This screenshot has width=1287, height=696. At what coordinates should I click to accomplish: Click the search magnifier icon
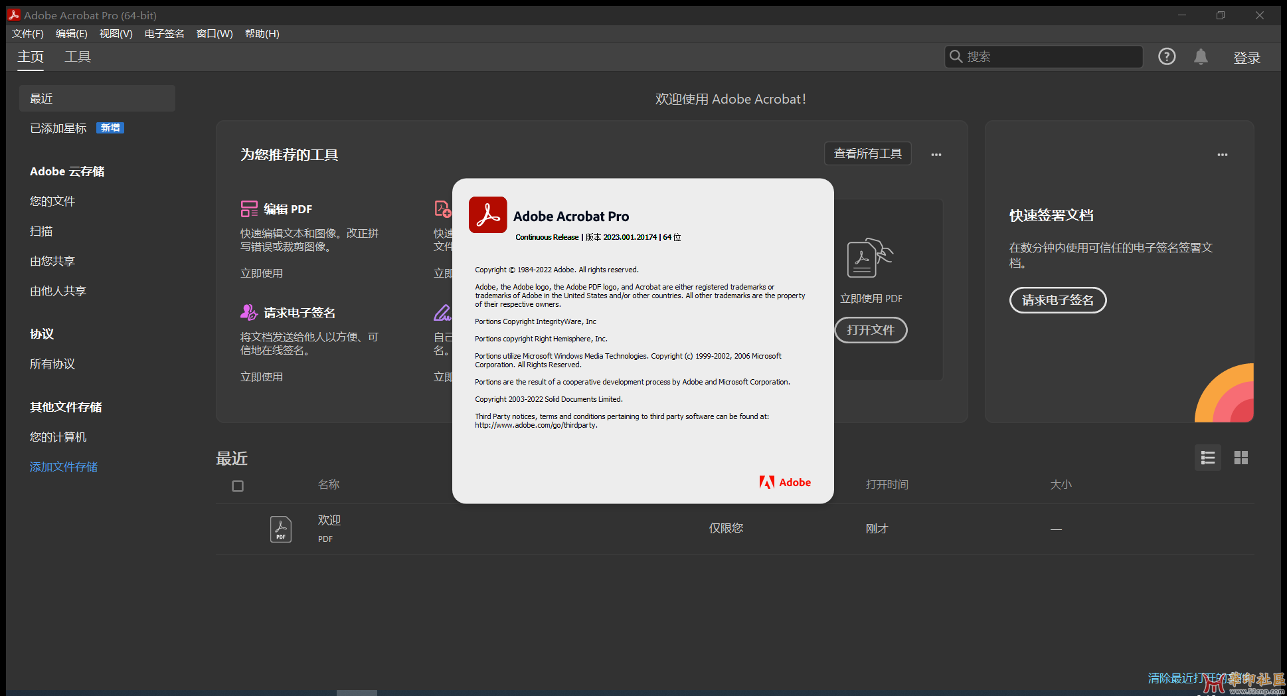pyautogui.click(x=956, y=56)
